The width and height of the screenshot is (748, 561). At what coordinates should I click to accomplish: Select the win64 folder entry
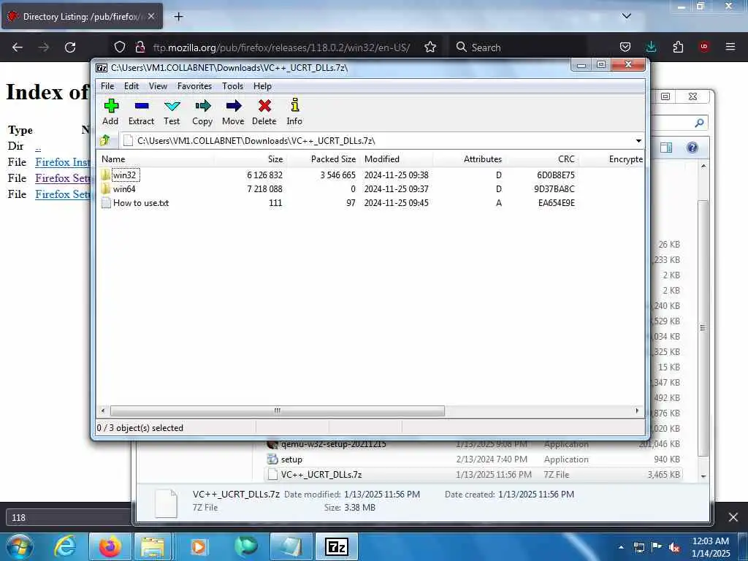(124, 189)
